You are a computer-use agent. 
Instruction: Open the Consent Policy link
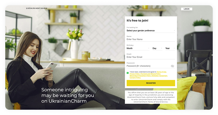pyautogui.click(x=135, y=78)
